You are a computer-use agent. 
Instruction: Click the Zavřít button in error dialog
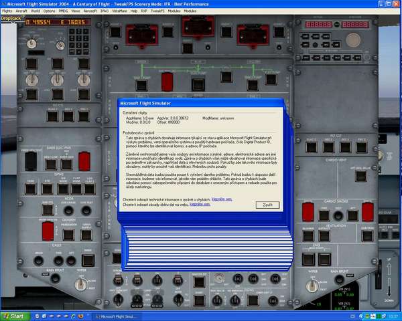coord(267,204)
